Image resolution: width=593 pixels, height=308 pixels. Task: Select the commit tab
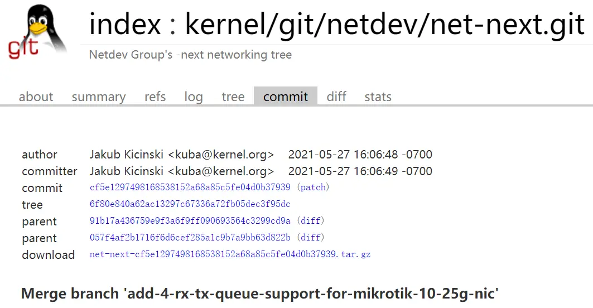(x=286, y=97)
